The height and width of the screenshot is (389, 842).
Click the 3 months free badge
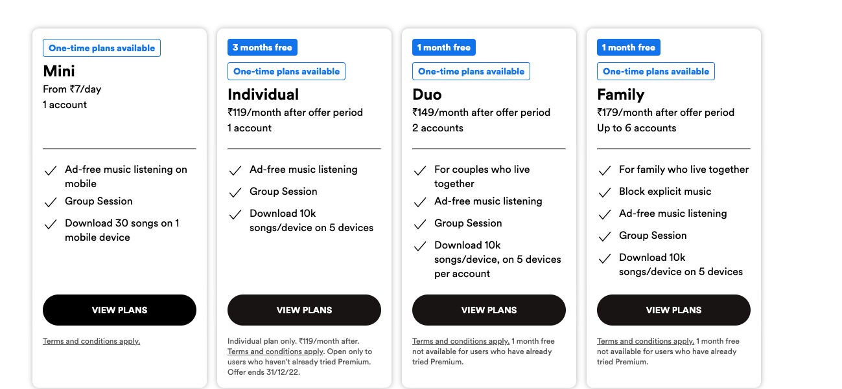[263, 47]
